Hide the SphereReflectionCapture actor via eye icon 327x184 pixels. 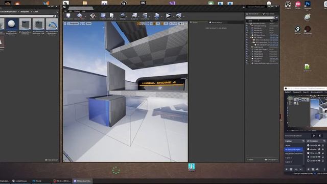point(247,63)
